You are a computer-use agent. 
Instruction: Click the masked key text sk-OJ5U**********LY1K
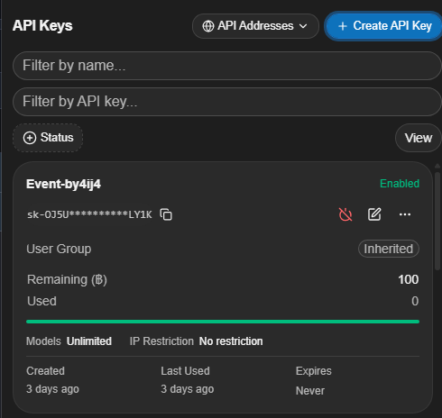89,214
